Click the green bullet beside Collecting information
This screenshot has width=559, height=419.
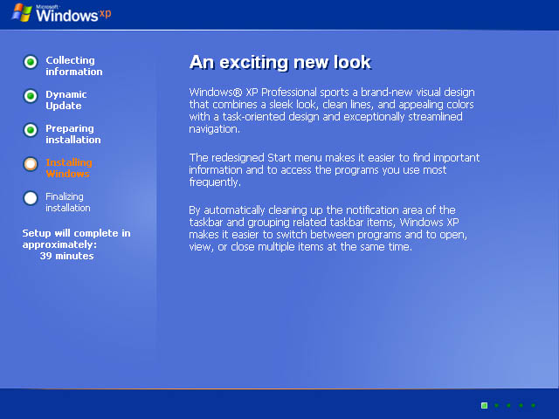point(31,62)
